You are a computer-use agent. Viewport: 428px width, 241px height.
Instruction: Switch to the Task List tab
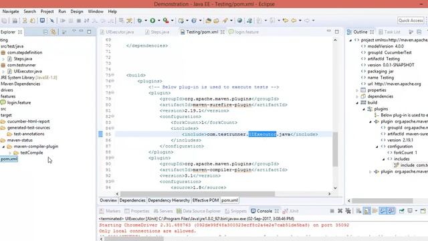389,32
